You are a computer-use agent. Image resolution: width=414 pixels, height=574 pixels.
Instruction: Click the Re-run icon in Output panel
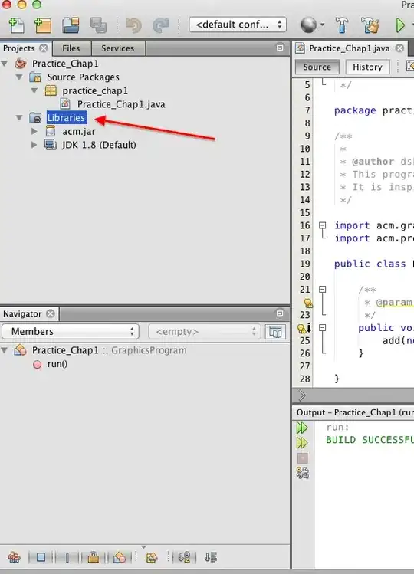coord(302,428)
